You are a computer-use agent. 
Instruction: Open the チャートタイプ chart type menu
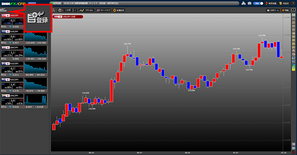pos(104,10)
